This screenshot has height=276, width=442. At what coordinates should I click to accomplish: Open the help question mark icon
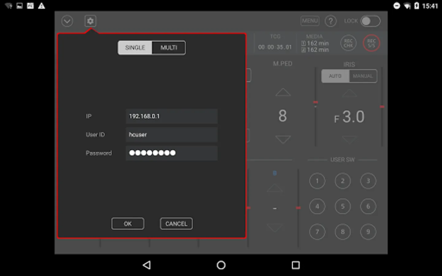[x=331, y=21]
